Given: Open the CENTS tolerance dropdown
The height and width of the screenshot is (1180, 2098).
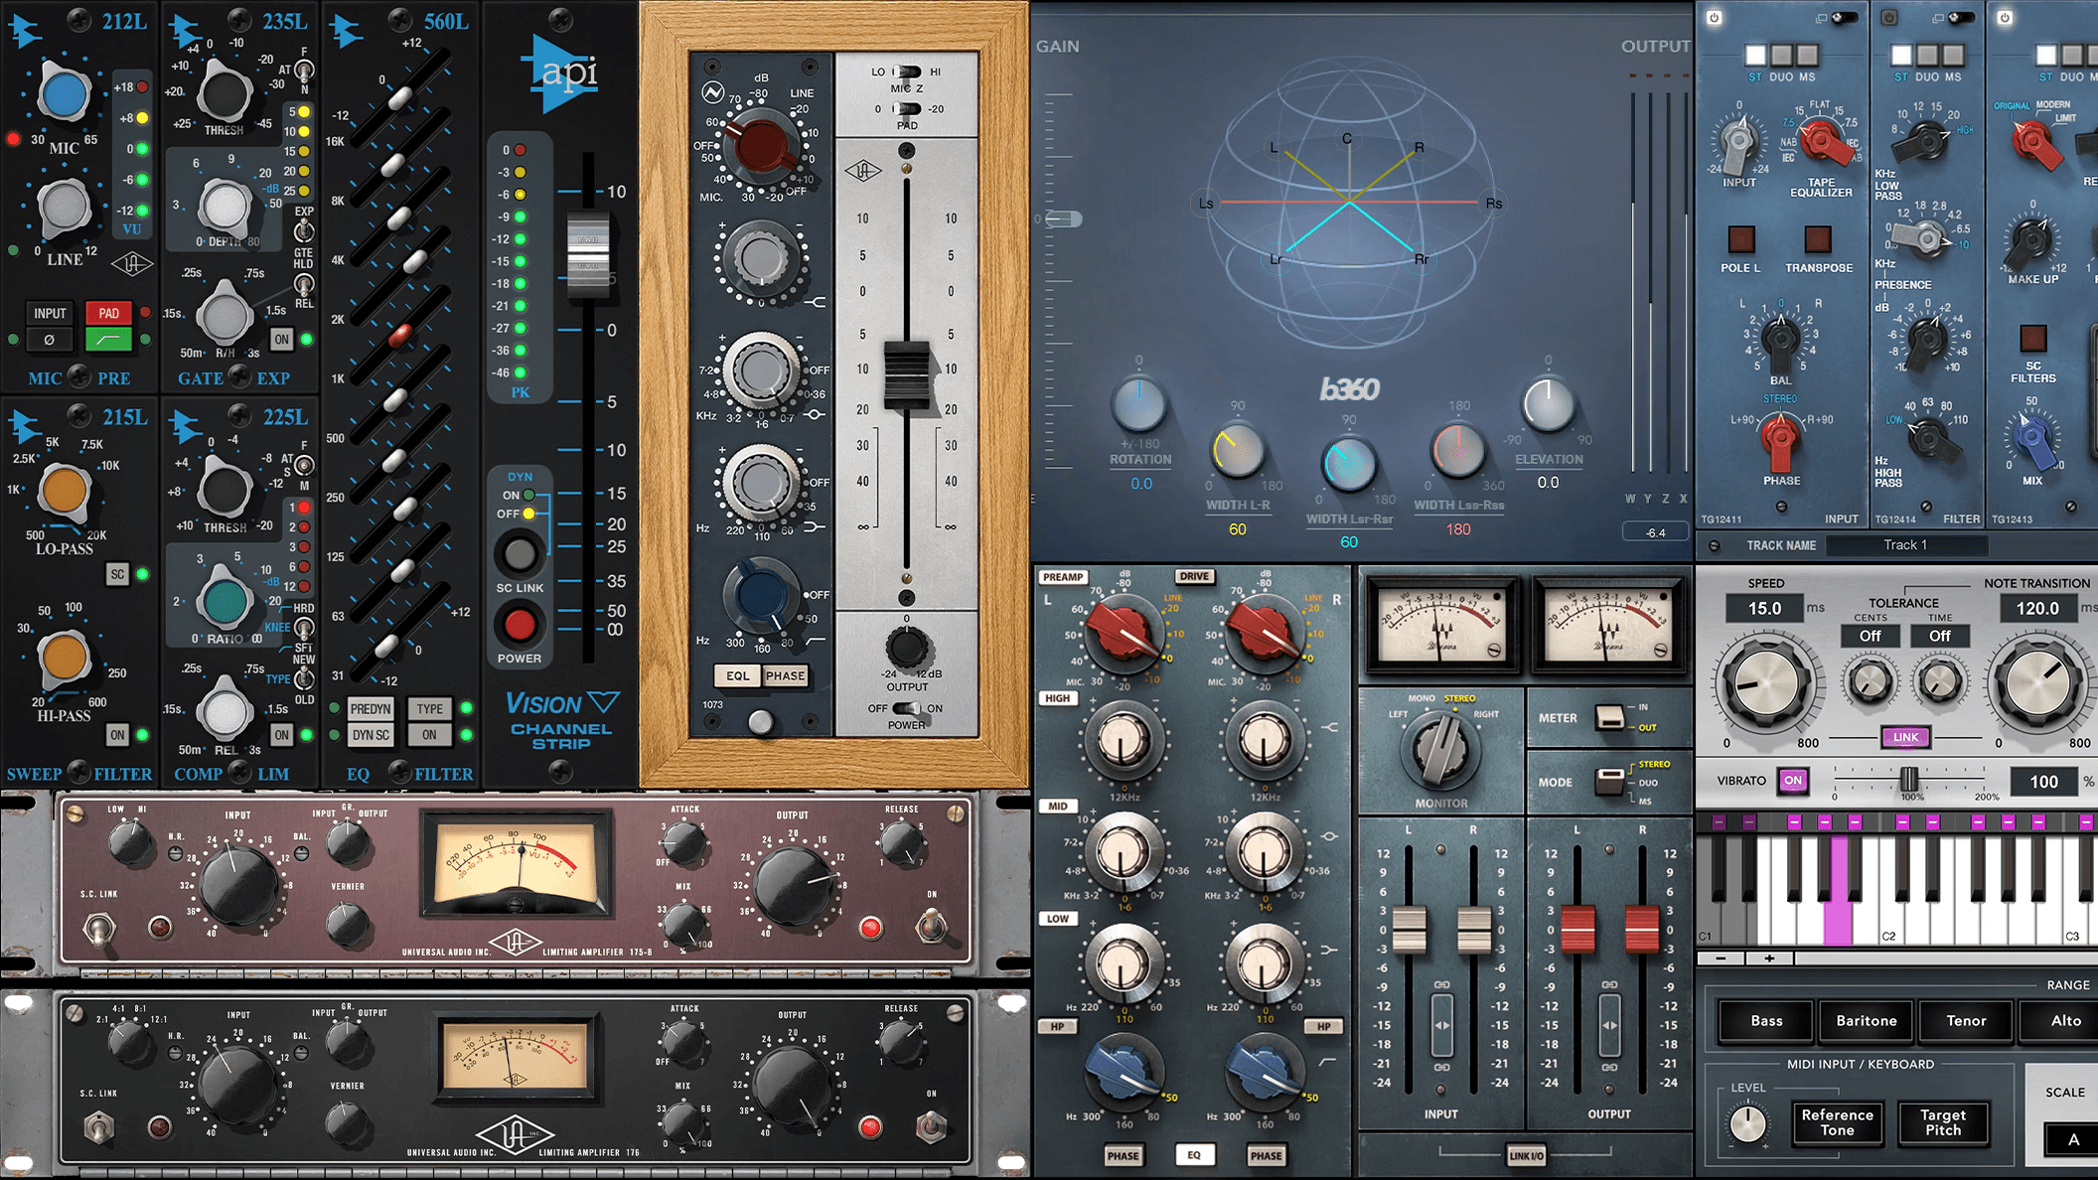Looking at the screenshot, I should click(1872, 636).
